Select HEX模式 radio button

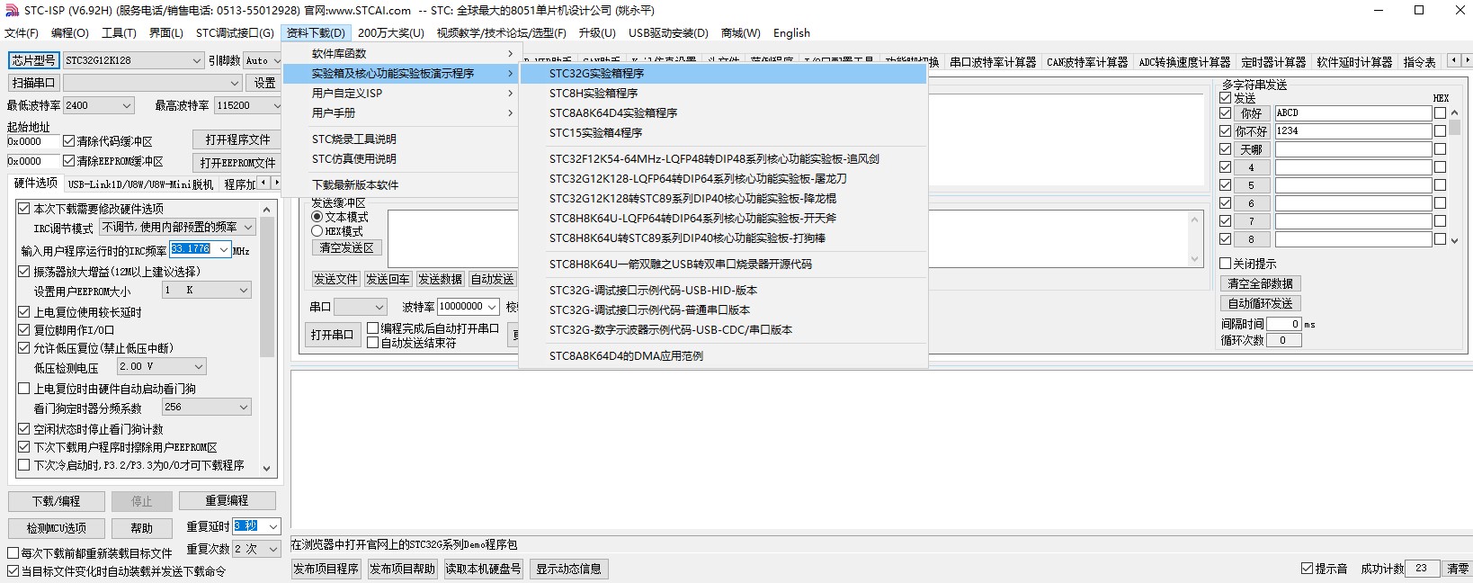pyautogui.click(x=317, y=231)
